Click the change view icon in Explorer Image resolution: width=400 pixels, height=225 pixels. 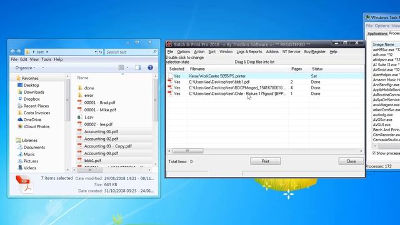pyautogui.click(x=121, y=67)
